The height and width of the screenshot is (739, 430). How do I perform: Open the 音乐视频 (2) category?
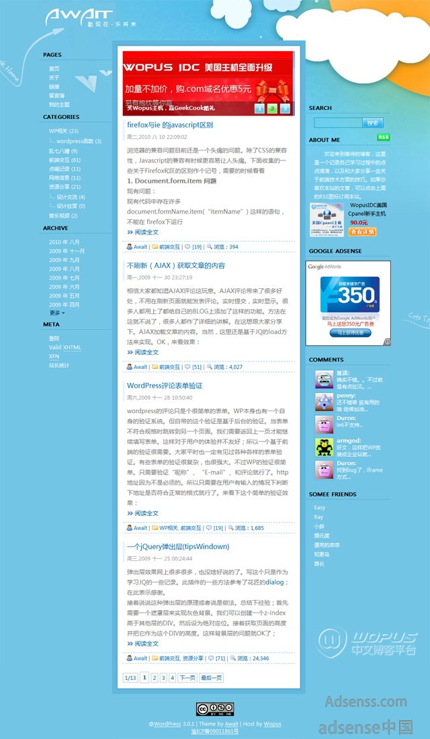point(63,216)
